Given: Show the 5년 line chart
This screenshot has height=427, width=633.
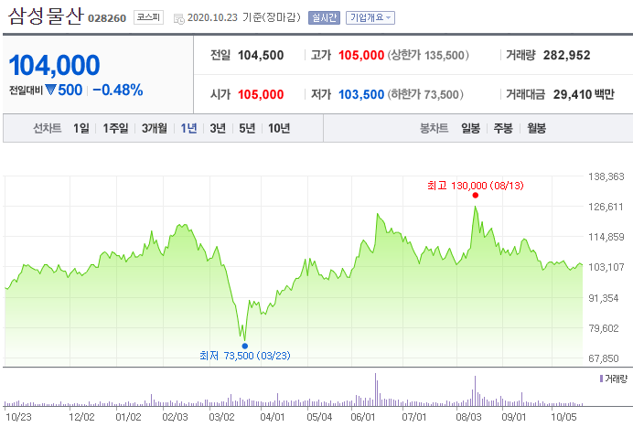Looking at the screenshot, I should [247, 128].
